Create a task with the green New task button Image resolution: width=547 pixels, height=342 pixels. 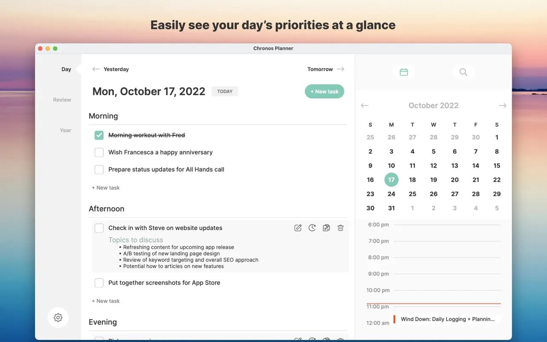325,91
